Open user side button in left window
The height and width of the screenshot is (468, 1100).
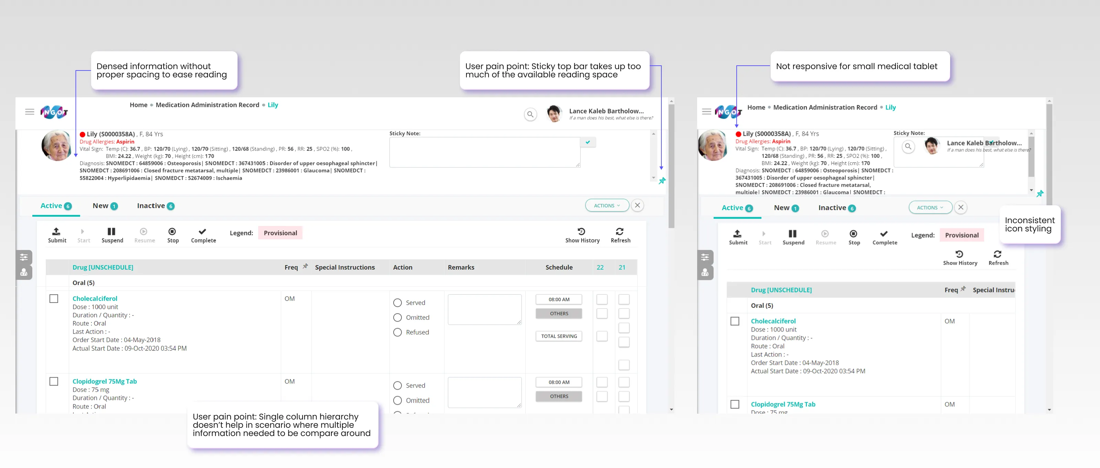24,272
